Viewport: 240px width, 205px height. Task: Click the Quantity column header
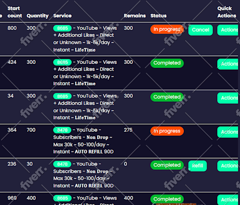click(37, 16)
